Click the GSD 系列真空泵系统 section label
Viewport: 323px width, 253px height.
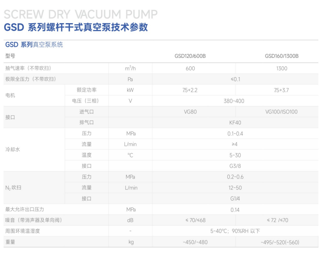point(34,45)
